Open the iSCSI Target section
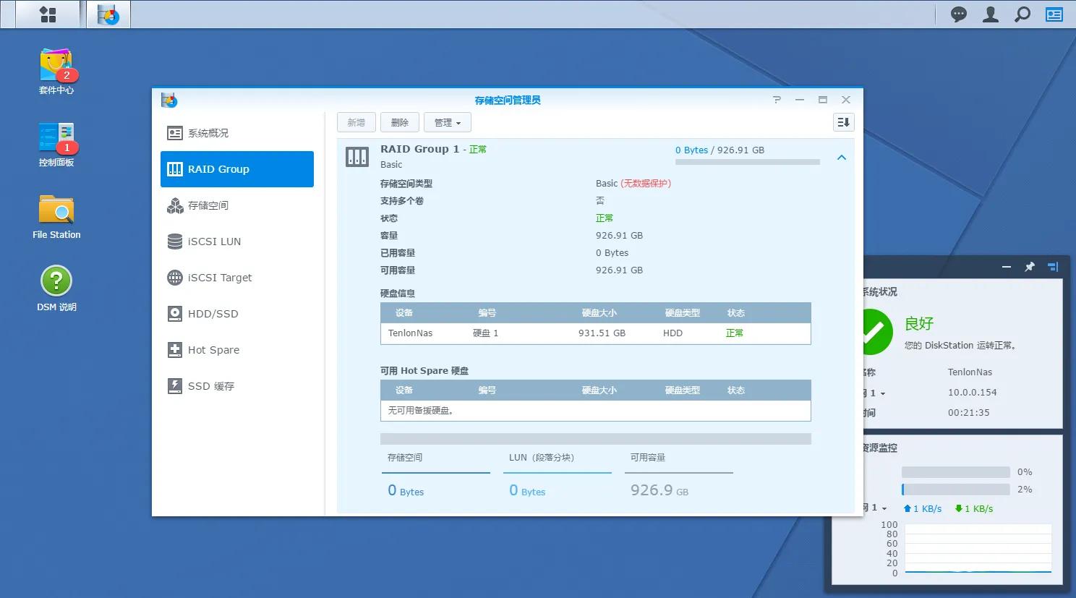The image size is (1076, 598). (219, 277)
